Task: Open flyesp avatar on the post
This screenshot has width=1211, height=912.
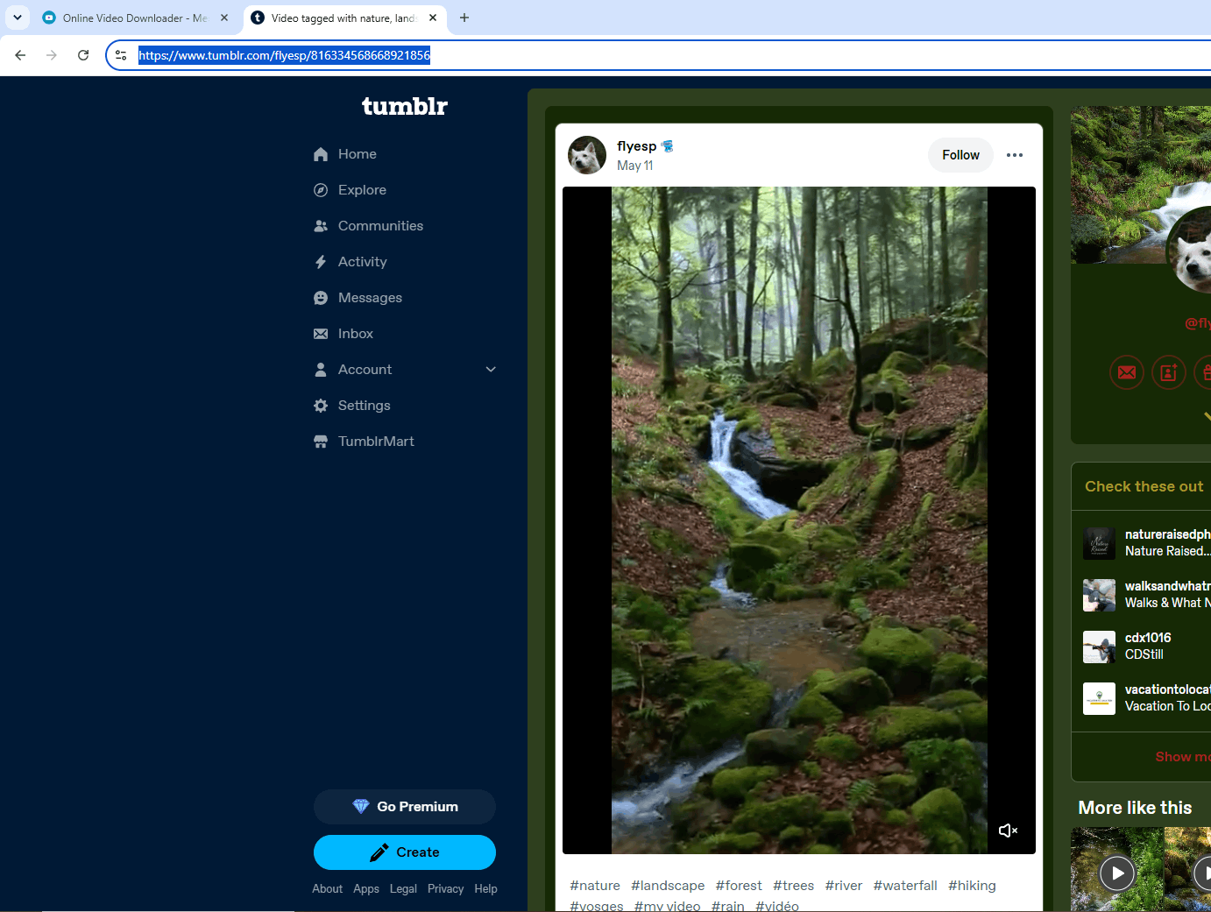Action: click(587, 155)
